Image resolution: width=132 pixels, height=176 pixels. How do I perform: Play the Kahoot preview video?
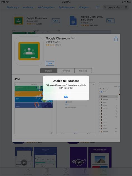point(79,162)
